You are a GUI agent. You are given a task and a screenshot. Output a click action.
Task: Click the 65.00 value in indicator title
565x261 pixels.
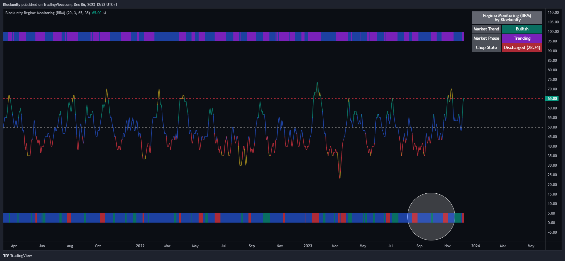click(97, 13)
